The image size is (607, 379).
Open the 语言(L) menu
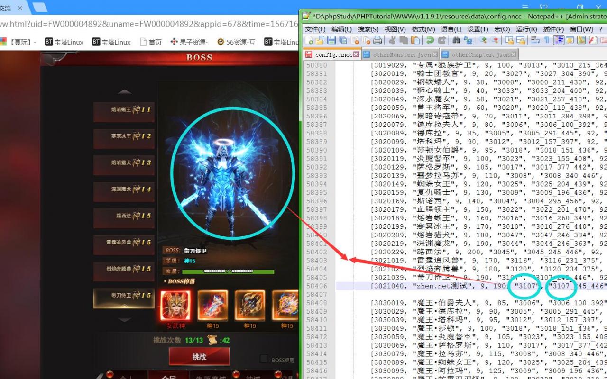451,29
